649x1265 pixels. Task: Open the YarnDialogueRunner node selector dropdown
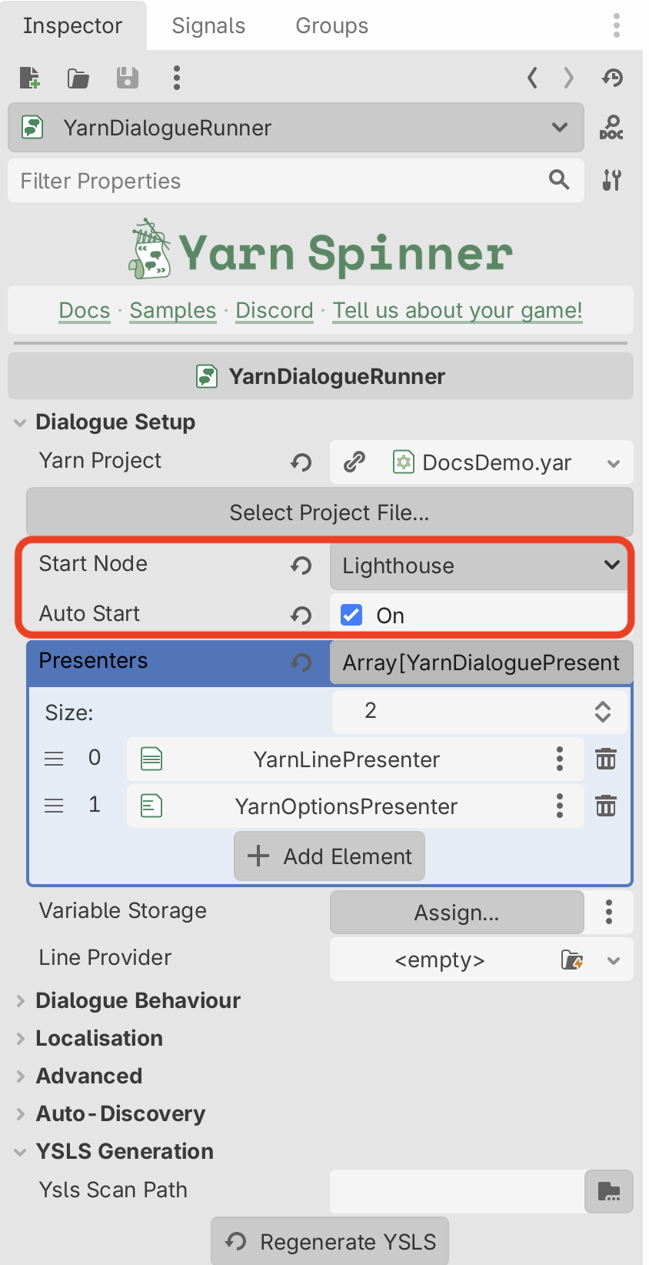coord(296,128)
